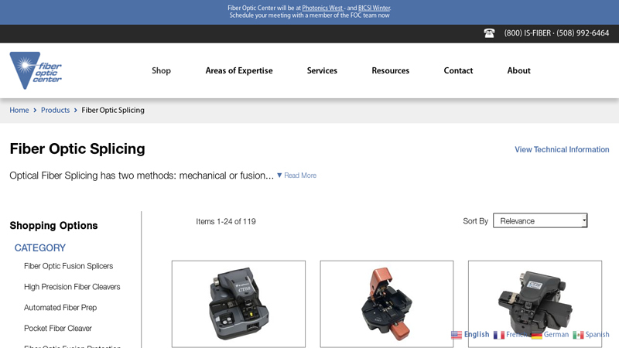The image size is (619, 348).
Task: Open the Shop menu
Action: click(x=161, y=70)
